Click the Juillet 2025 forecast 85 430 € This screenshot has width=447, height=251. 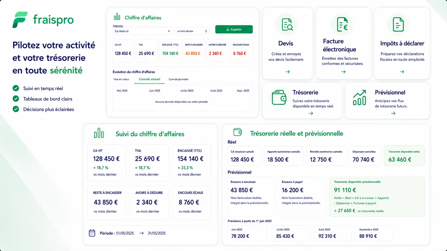[x=285, y=236]
